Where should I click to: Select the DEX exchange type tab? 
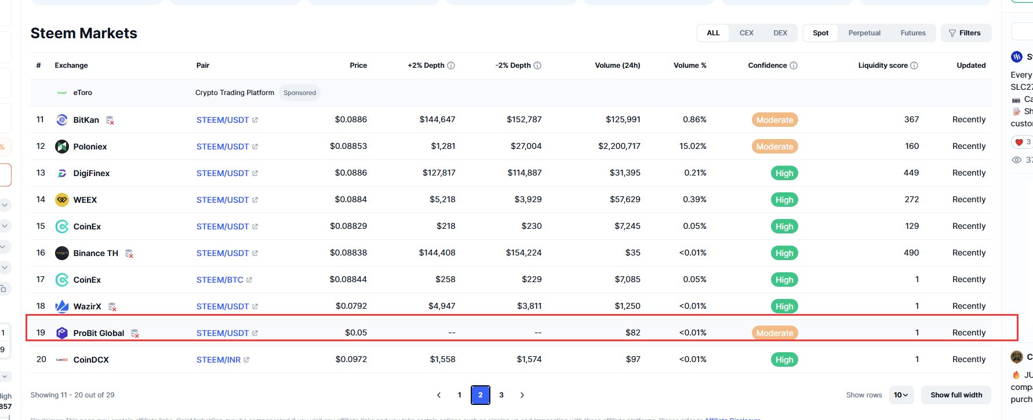pos(780,33)
